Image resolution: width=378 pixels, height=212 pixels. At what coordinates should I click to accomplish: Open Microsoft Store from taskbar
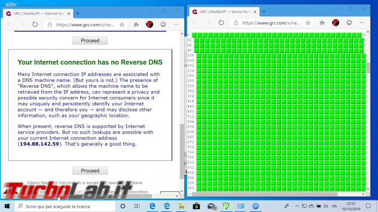point(196,206)
